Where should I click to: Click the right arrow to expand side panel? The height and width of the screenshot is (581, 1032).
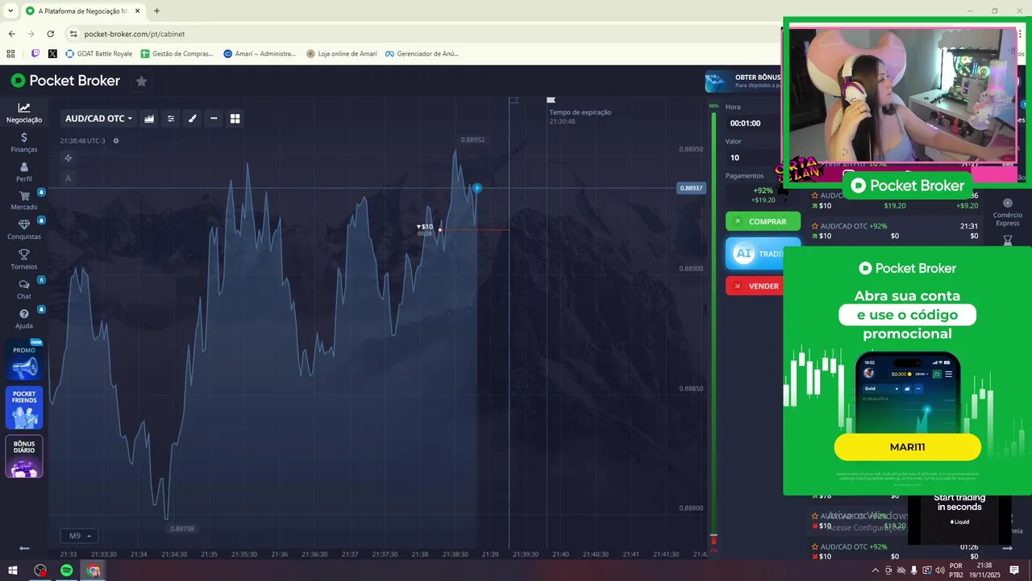(x=1007, y=548)
